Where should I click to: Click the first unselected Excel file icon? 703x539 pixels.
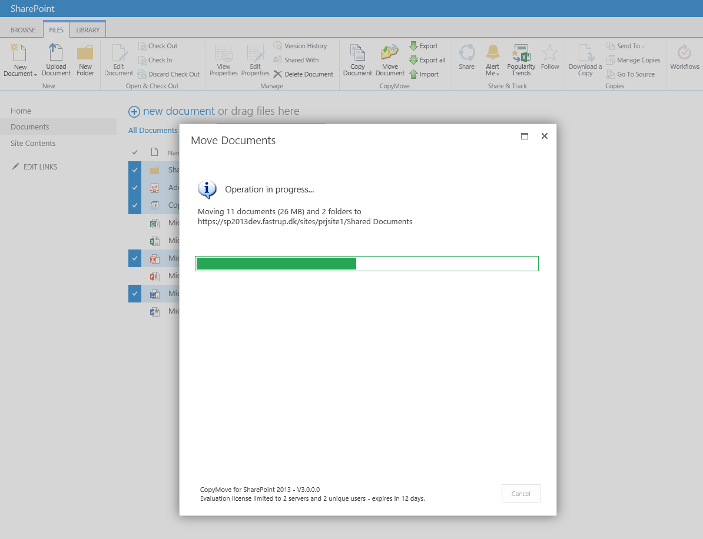(154, 223)
